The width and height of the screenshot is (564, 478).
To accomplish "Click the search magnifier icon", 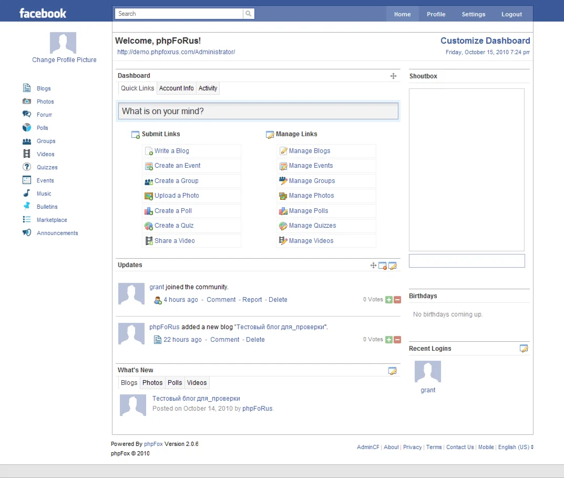I will tap(248, 13).
